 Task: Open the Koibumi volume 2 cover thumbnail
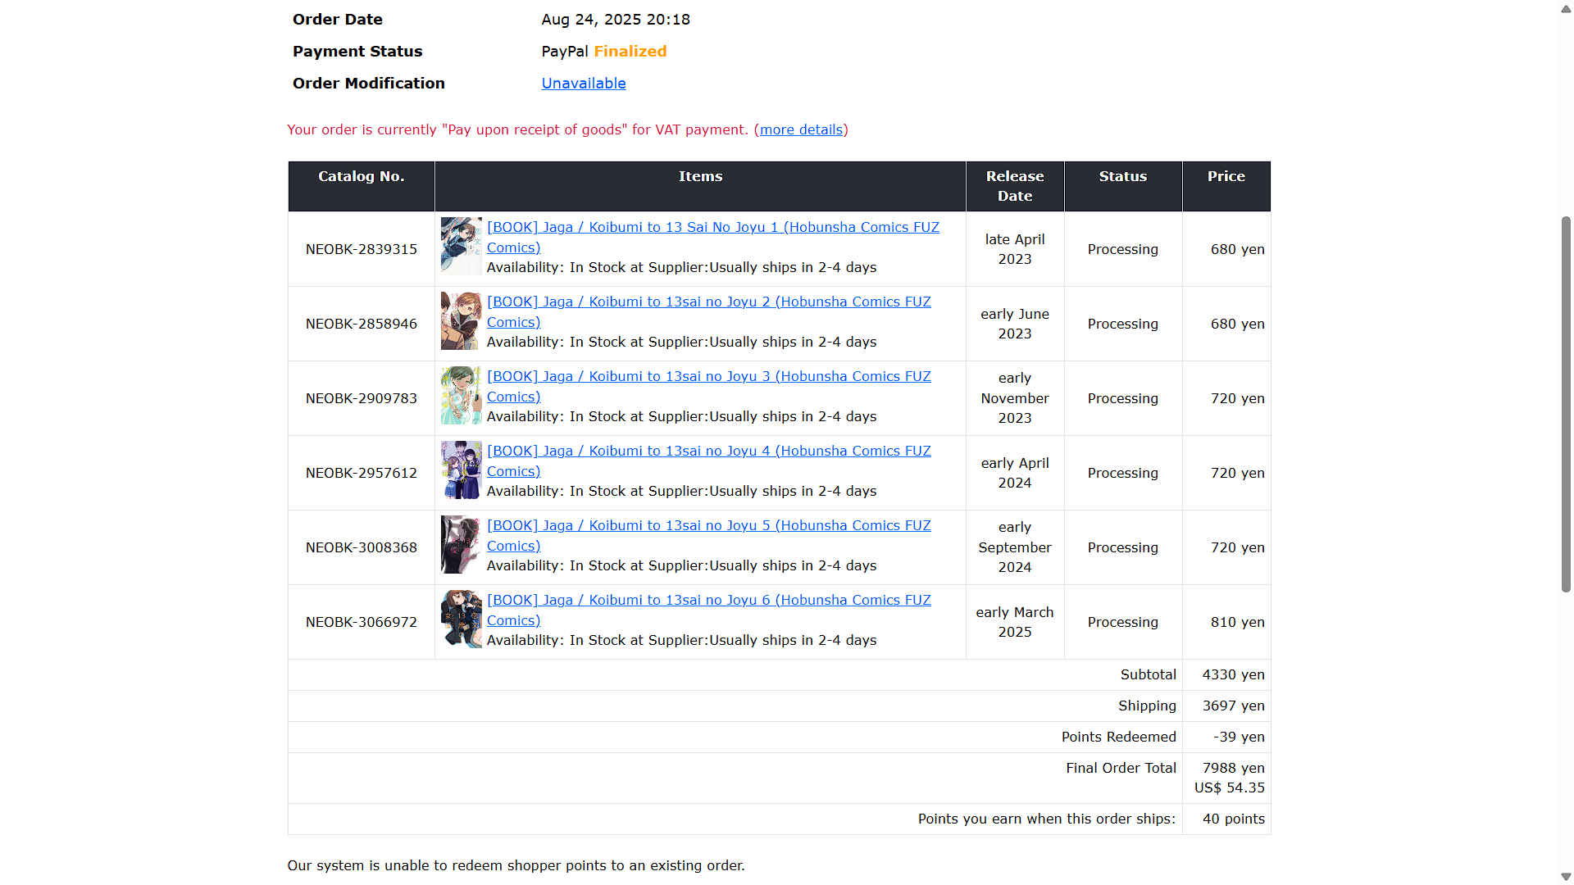pos(461,320)
